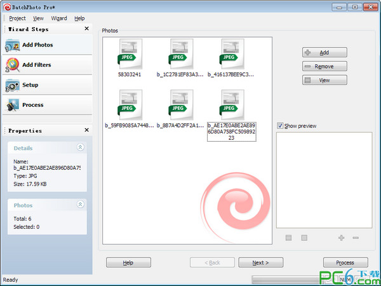The width and height of the screenshot is (381, 286).
Task: Go to the Setup wizard step
Action: click(x=48, y=85)
